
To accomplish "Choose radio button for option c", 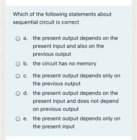I will point(18,76).
